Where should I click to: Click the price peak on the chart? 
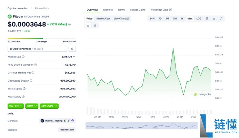(x=173, y=49)
